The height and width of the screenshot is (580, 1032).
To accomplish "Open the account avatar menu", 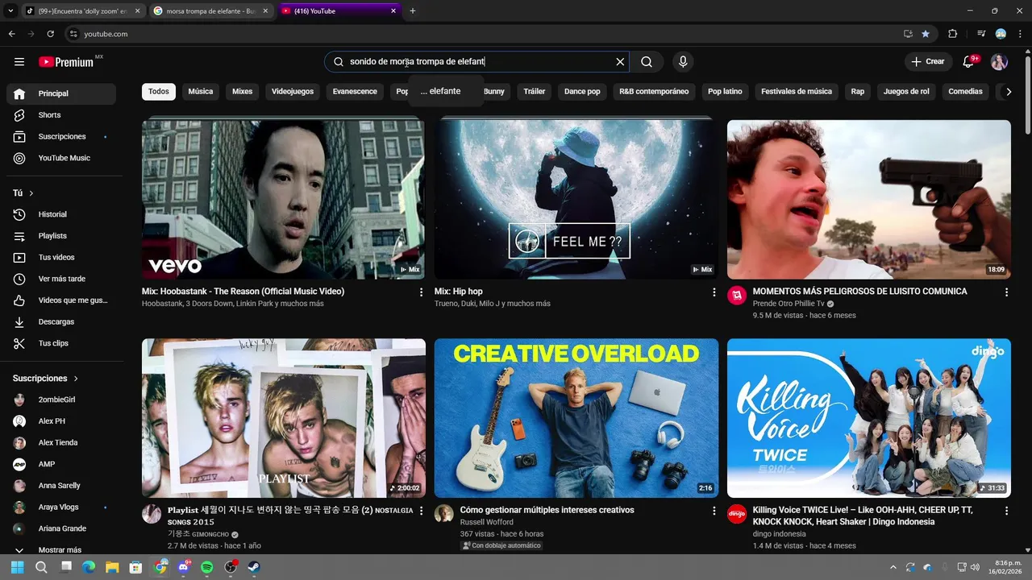I will [999, 62].
